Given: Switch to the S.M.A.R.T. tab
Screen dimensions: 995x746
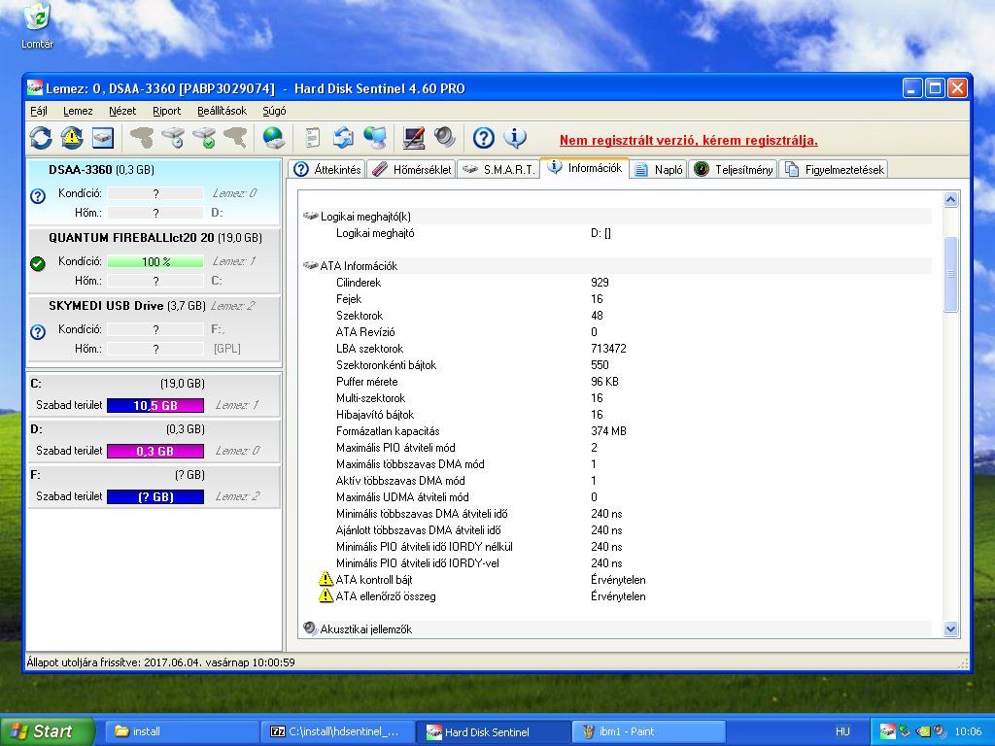Looking at the screenshot, I should [x=498, y=169].
